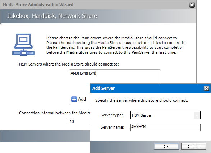Close the Add Server dialog

206,88
